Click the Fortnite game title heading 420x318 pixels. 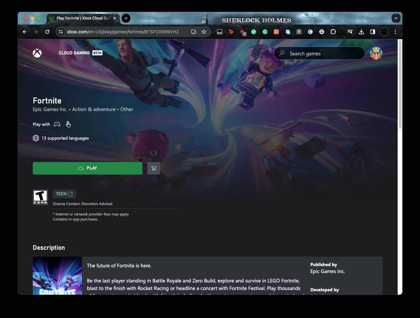click(x=47, y=101)
